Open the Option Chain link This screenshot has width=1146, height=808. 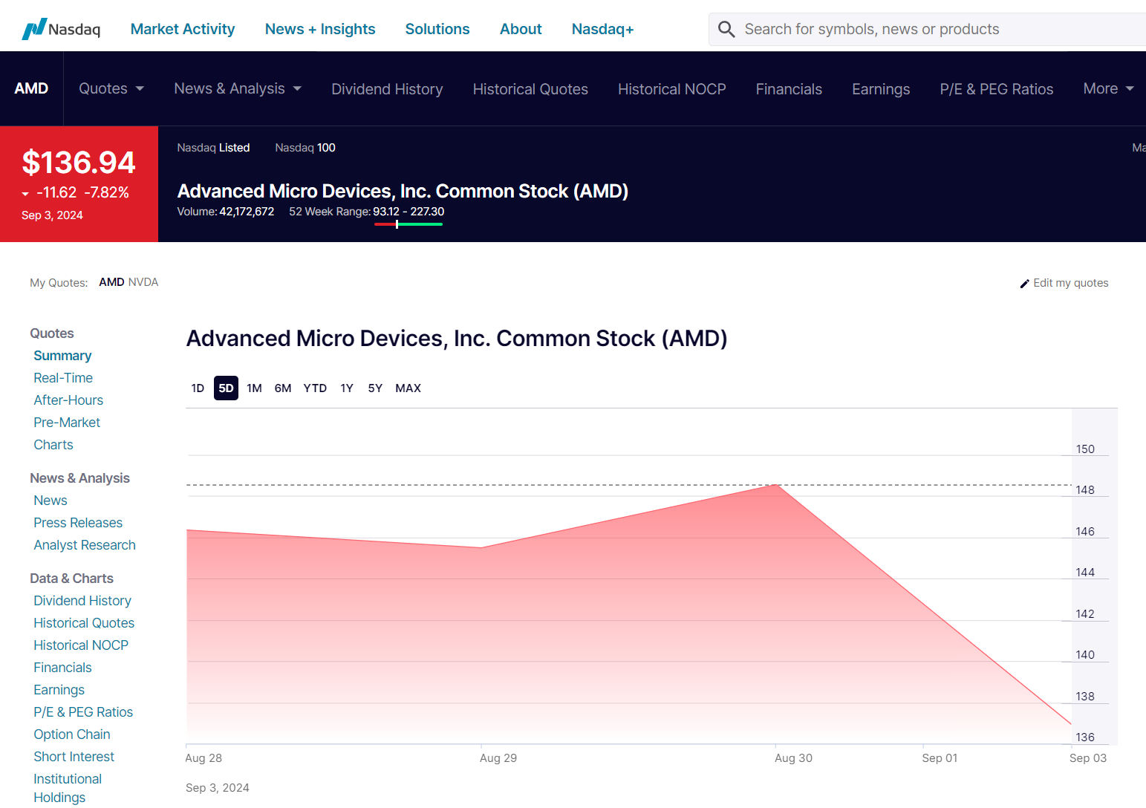click(x=72, y=734)
